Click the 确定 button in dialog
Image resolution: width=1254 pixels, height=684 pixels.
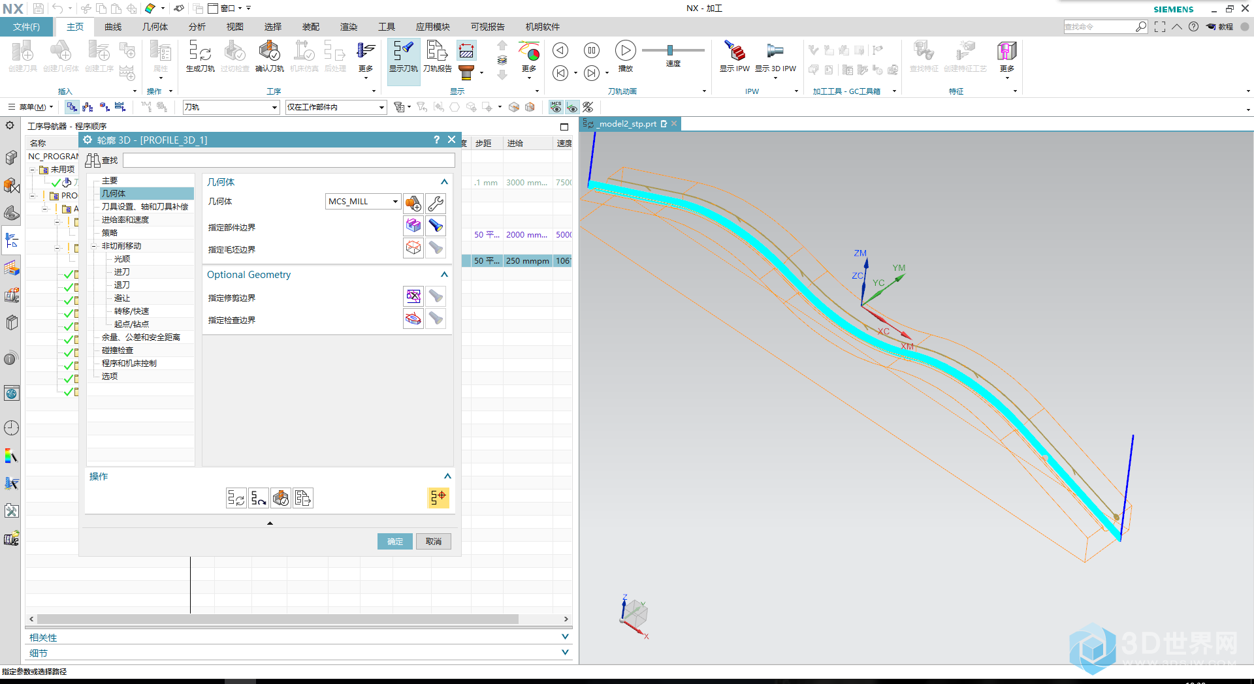coord(395,541)
